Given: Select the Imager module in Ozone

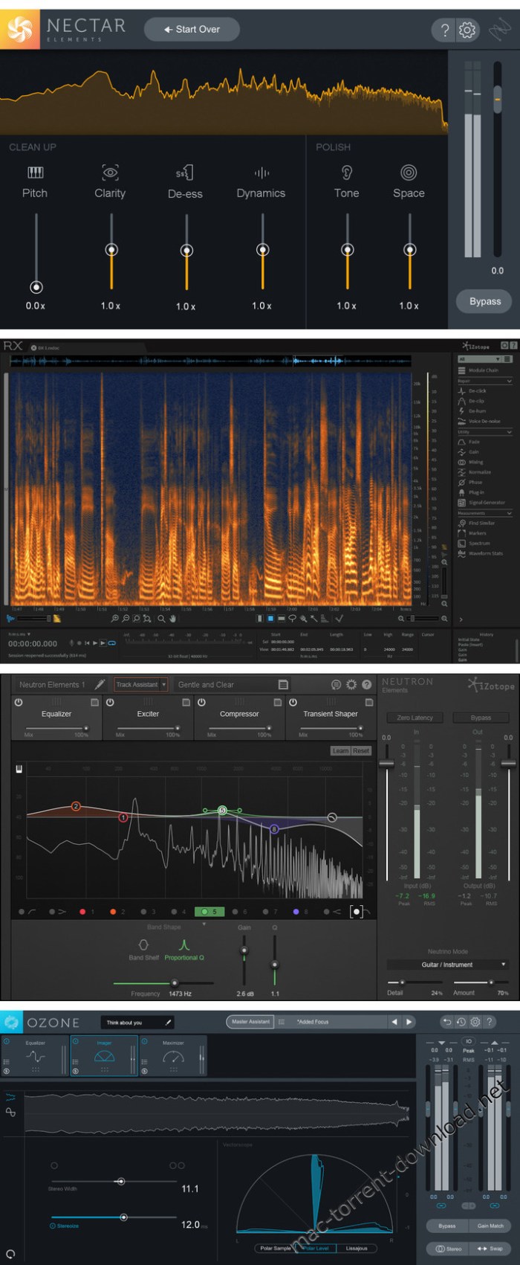Looking at the screenshot, I should tap(104, 1056).
